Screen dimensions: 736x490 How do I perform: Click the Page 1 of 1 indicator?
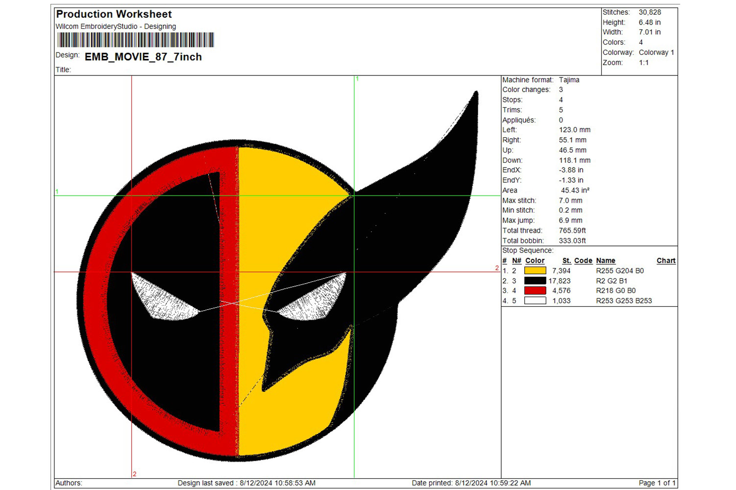tap(657, 483)
